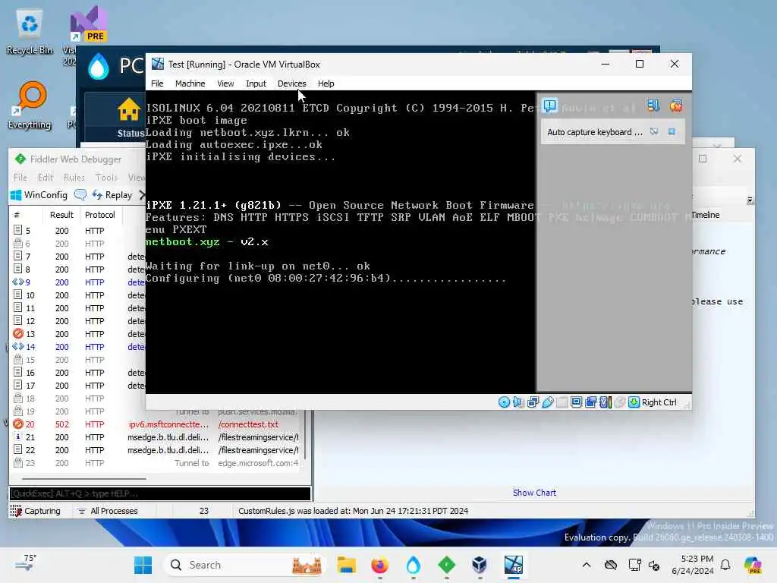777x583 pixels.
Task: Sort by the Result column header in Fiddler
Action: tap(61, 215)
